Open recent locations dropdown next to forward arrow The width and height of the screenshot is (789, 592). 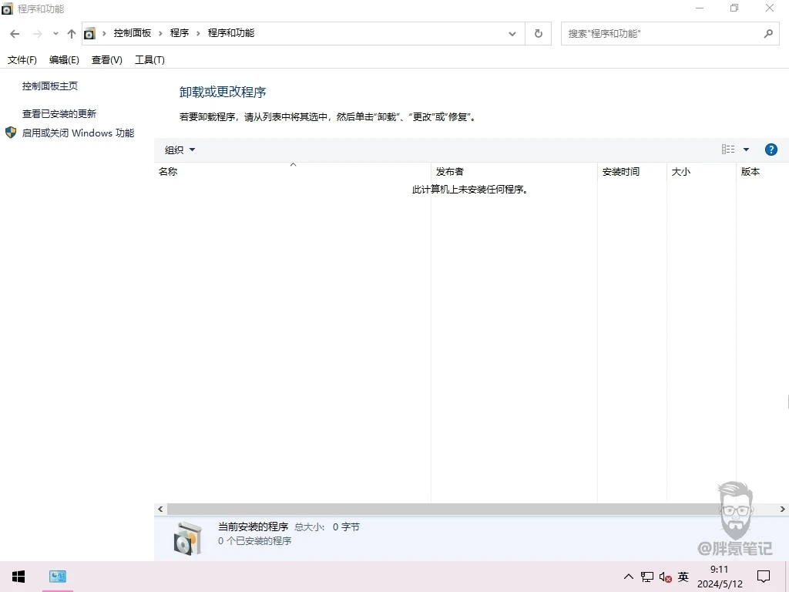pos(55,34)
